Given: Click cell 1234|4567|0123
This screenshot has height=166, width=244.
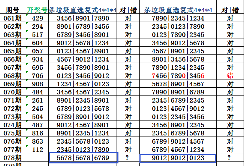Looking at the screenshot, I should [82, 84].
